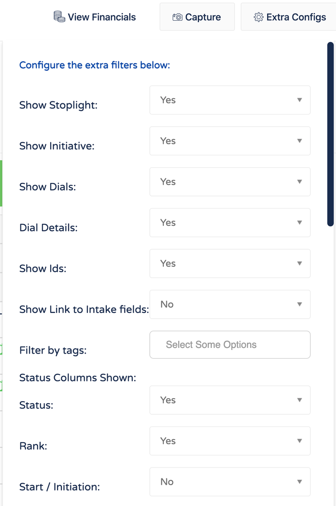Click the Status Columns Shown heading
The width and height of the screenshot is (336, 506).
click(x=77, y=377)
